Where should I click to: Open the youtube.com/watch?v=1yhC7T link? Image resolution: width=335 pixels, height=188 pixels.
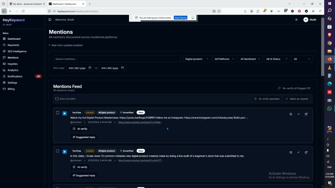pyautogui.click(x=141, y=160)
